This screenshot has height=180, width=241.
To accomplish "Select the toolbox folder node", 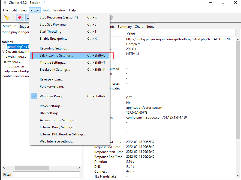I will point(7,42).
